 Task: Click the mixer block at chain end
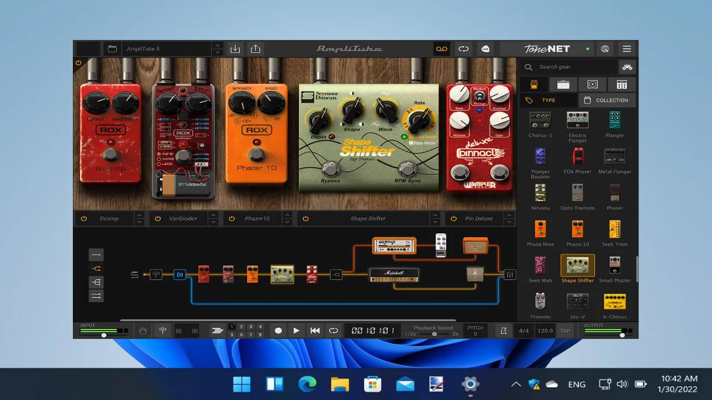510,274
